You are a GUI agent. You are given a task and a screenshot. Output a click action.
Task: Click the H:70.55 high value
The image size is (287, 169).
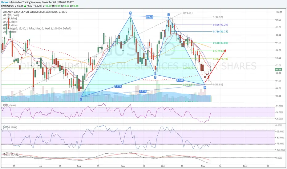point(56,6)
